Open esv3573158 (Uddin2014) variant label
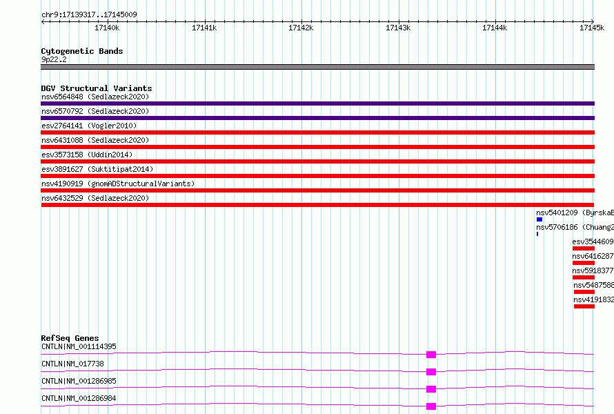 [x=87, y=155]
